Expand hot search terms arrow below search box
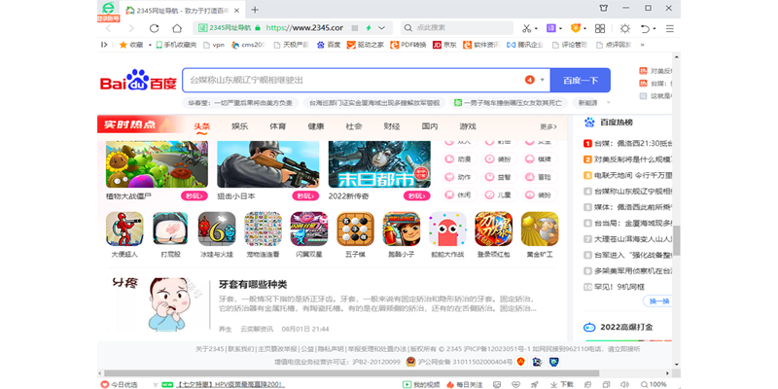Image resolution: width=778 pixels, height=389 pixels. pyautogui.click(x=609, y=103)
